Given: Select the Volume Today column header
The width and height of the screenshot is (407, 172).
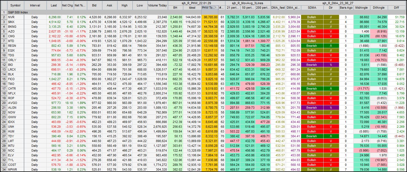Looking at the screenshot, I should [x=158, y=5].
